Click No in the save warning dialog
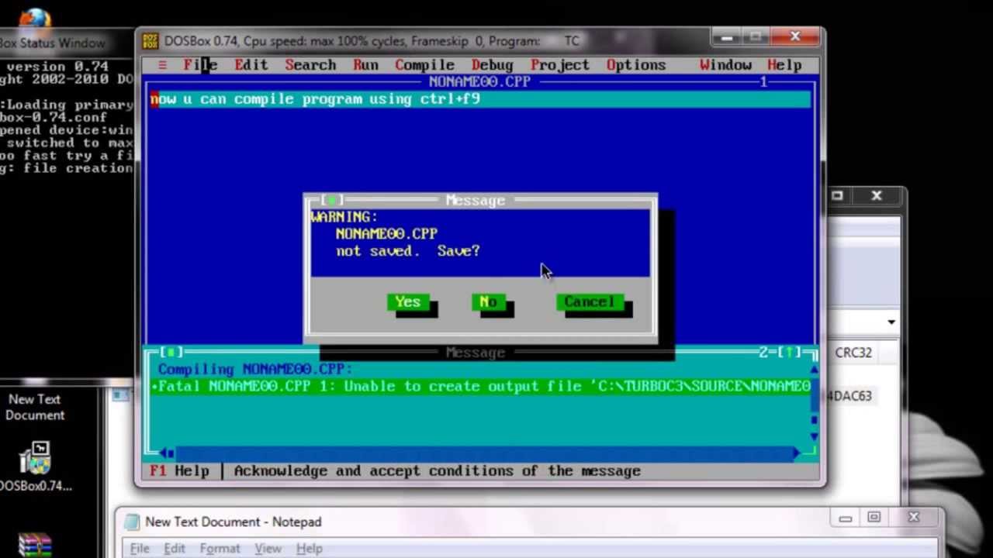 [x=488, y=301]
